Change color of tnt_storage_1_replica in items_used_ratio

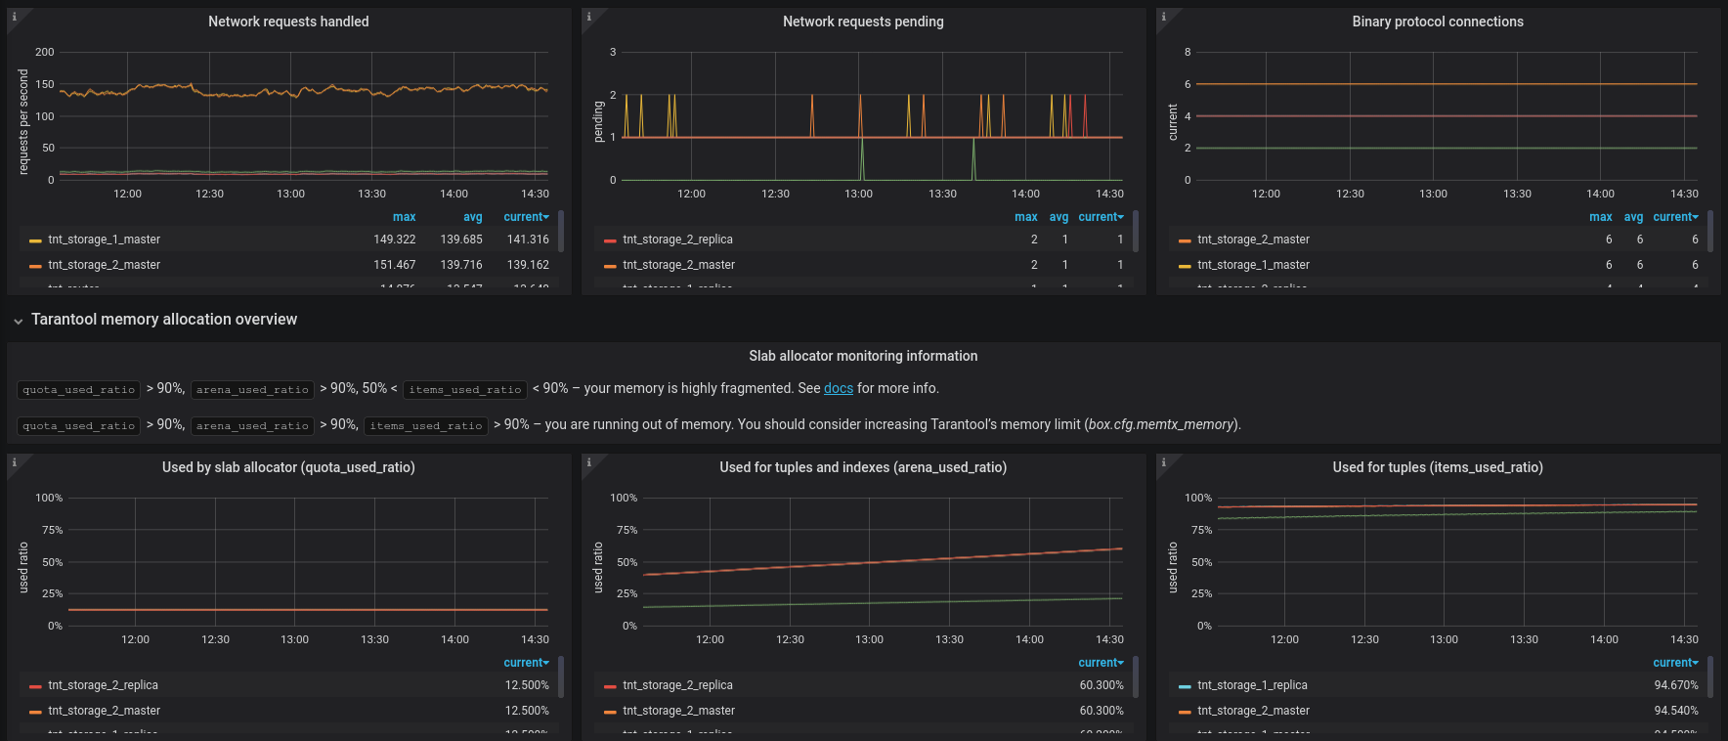pyautogui.click(x=1185, y=686)
